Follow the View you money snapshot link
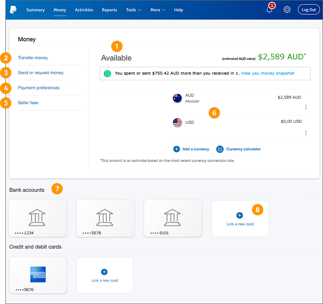 pyautogui.click(x=267, y=73)
